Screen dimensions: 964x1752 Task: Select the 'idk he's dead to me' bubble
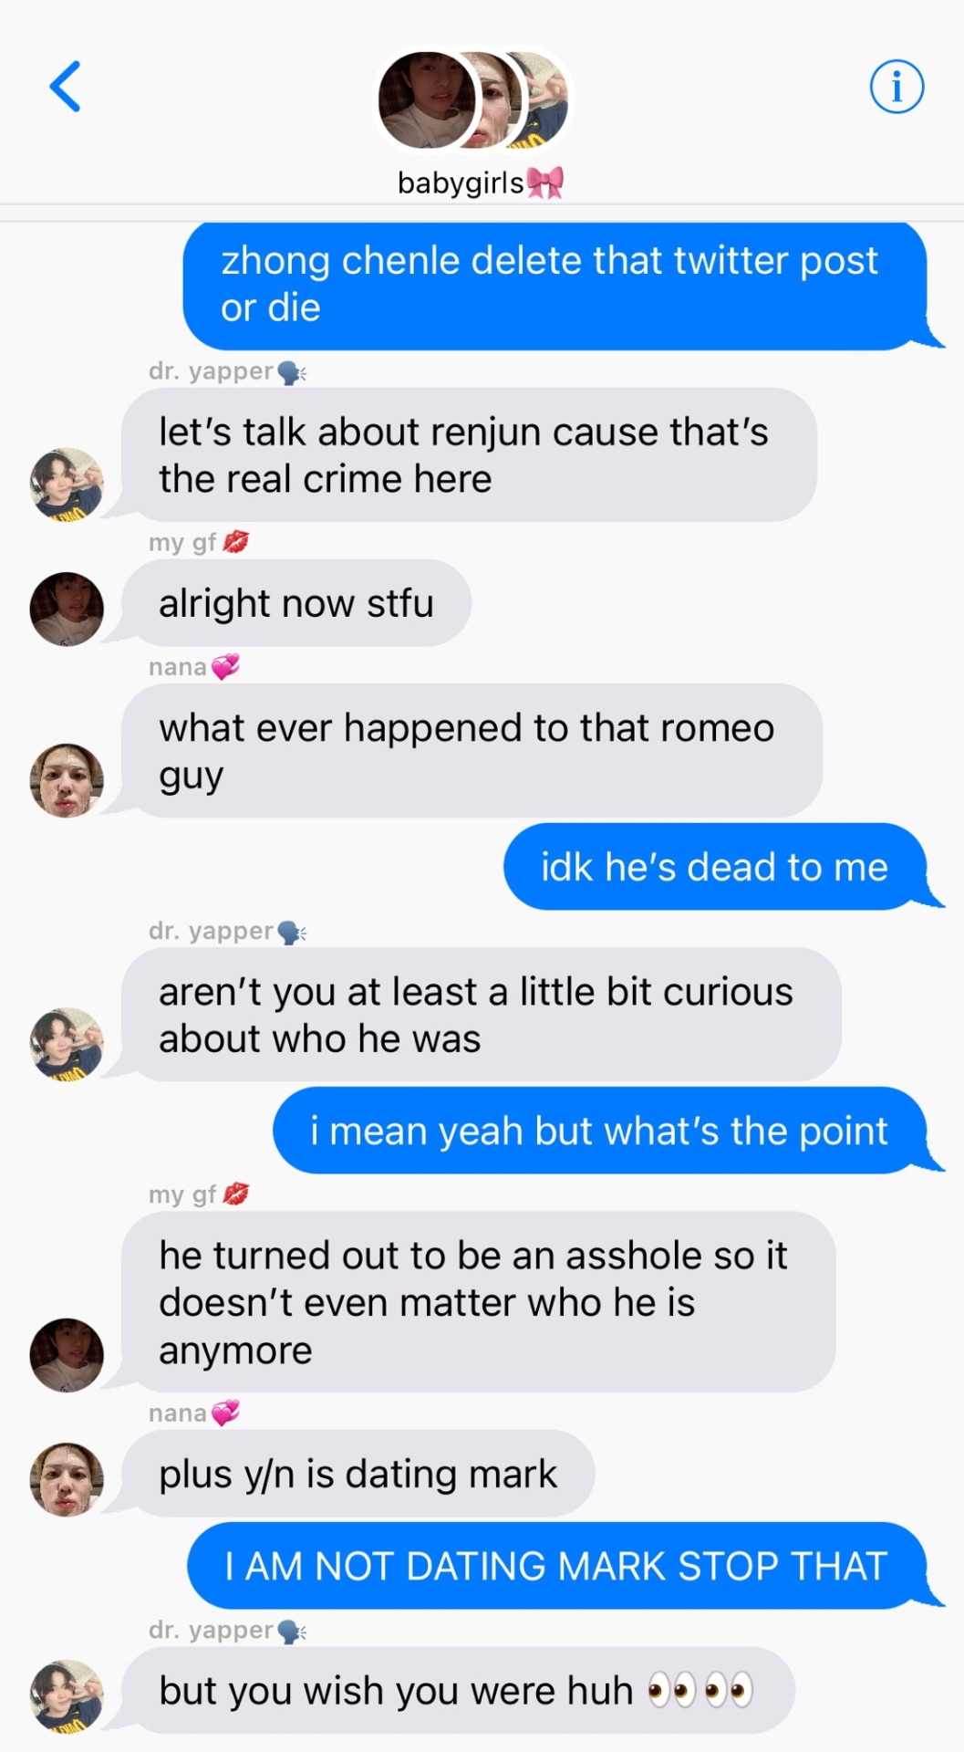pyautogui.click(x=715, y=867)
